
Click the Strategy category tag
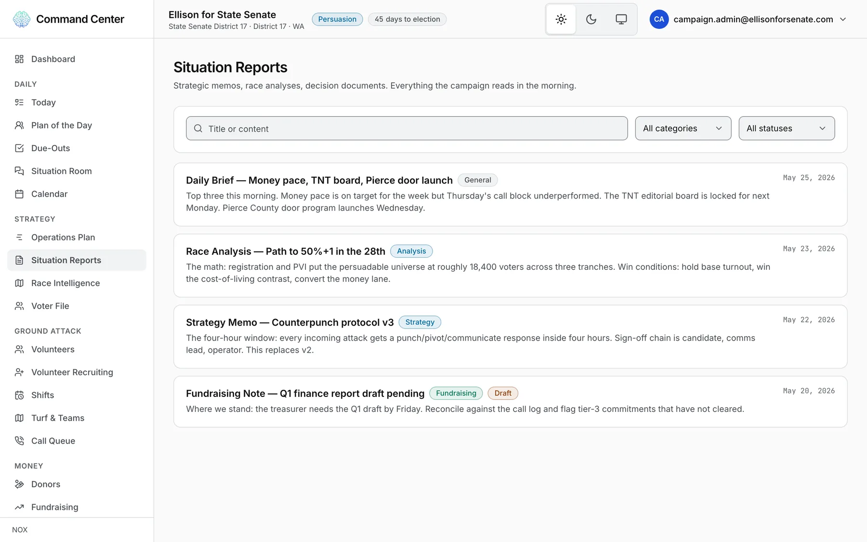pyautogui.click(x=420, y=322)
